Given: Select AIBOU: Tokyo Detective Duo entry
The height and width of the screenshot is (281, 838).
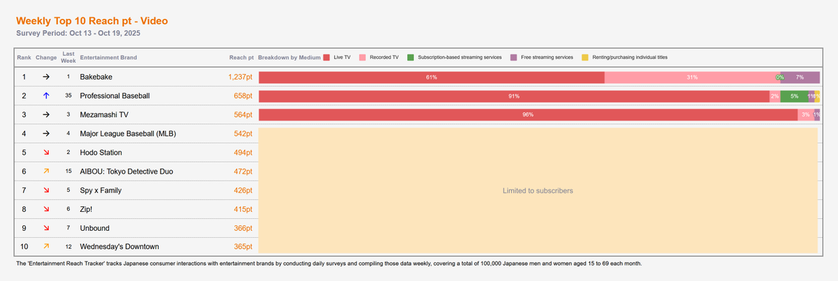Looking at the screenshot, I should click(x=128, y=171).
